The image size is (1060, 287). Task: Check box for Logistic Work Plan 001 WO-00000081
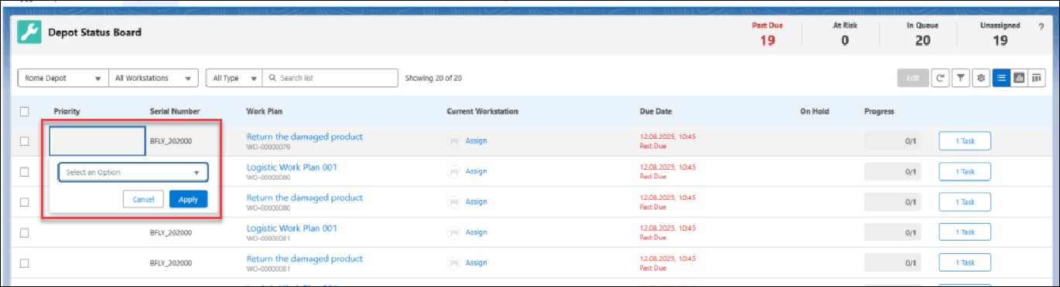[x=25, y=232]
